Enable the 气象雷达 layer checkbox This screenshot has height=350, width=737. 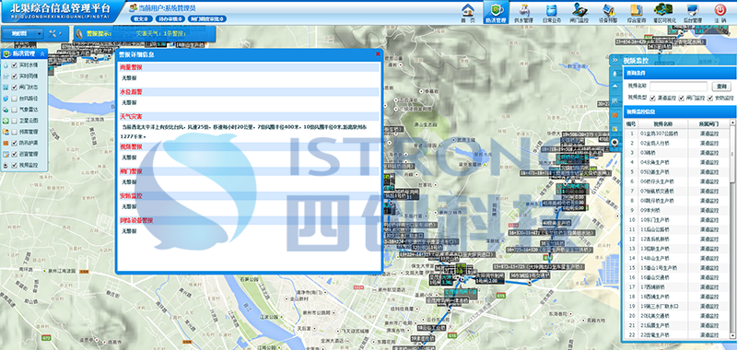point(14,110)
